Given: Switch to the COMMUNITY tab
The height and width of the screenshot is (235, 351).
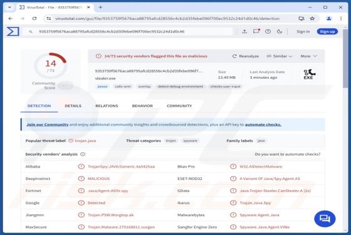Looking at the screenshot, I should point(179,106).
